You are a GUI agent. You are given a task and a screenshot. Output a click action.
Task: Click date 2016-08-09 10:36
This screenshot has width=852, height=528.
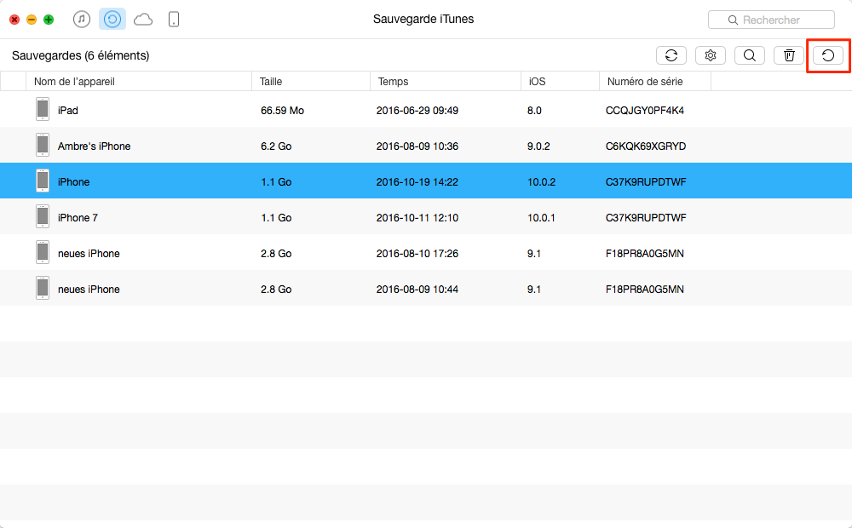tap(417, 146)
